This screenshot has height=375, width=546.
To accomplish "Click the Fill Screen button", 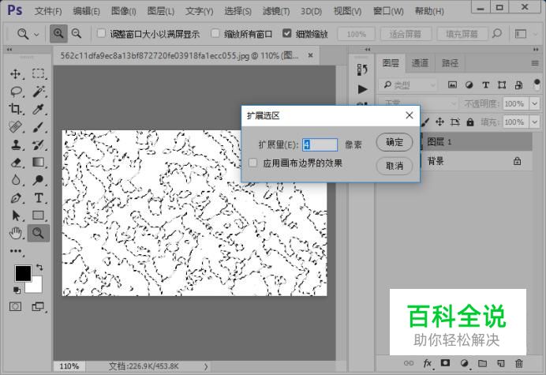I will click(462, 34).
